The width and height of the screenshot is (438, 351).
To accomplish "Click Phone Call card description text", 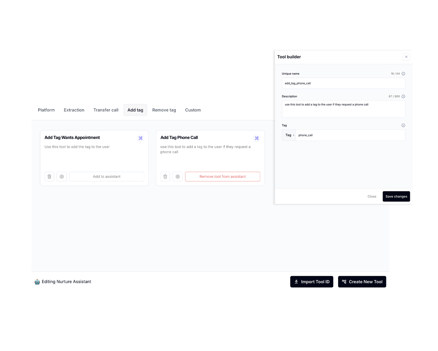I will 205,149.
